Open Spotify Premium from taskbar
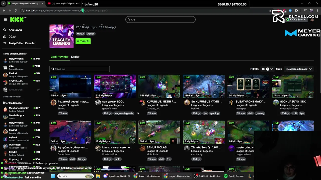 coord(234,176)
